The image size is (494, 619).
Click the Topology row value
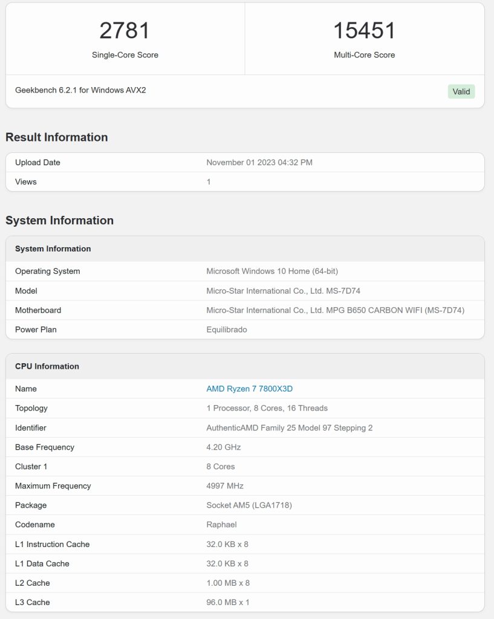point(267,408)
